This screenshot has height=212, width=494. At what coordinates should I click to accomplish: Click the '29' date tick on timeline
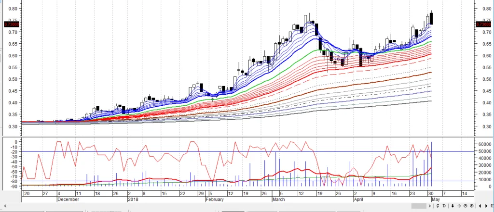tap(201, 193)
